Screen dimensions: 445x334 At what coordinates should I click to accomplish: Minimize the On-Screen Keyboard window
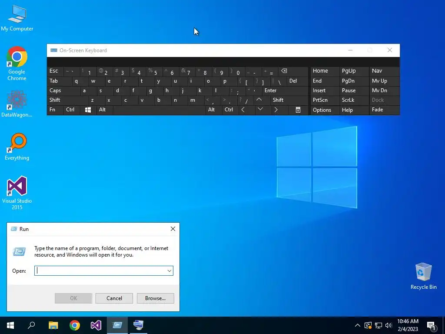pos(350,50)
